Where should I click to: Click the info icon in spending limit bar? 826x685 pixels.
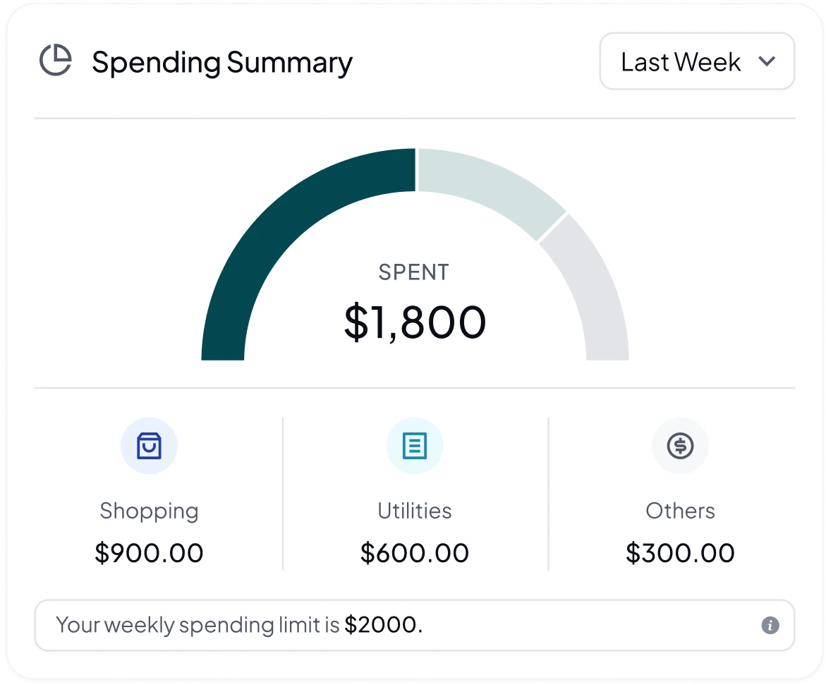(770, 625)
